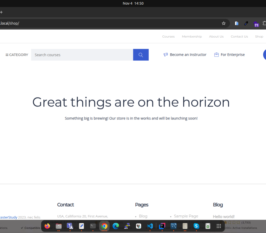266x233 pixels.
Task: Open Visual Studio Code from the dock
Action: [x=150, y=226]
